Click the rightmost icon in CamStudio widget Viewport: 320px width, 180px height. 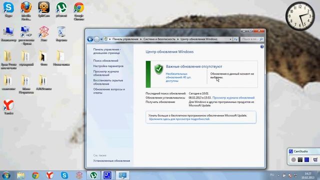click(315, 159)
